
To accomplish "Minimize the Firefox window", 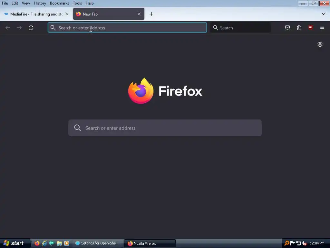I will [x=303, y=3].
